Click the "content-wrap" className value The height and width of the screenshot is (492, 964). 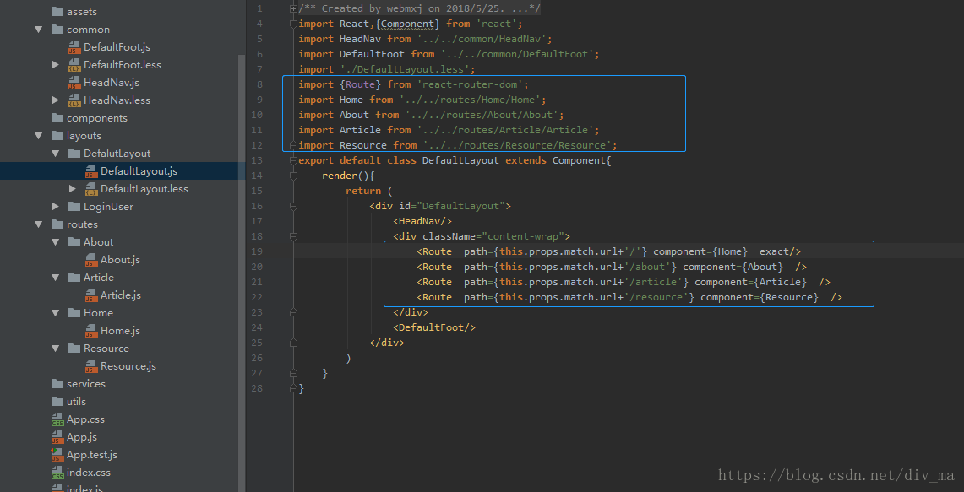(523, 236)
